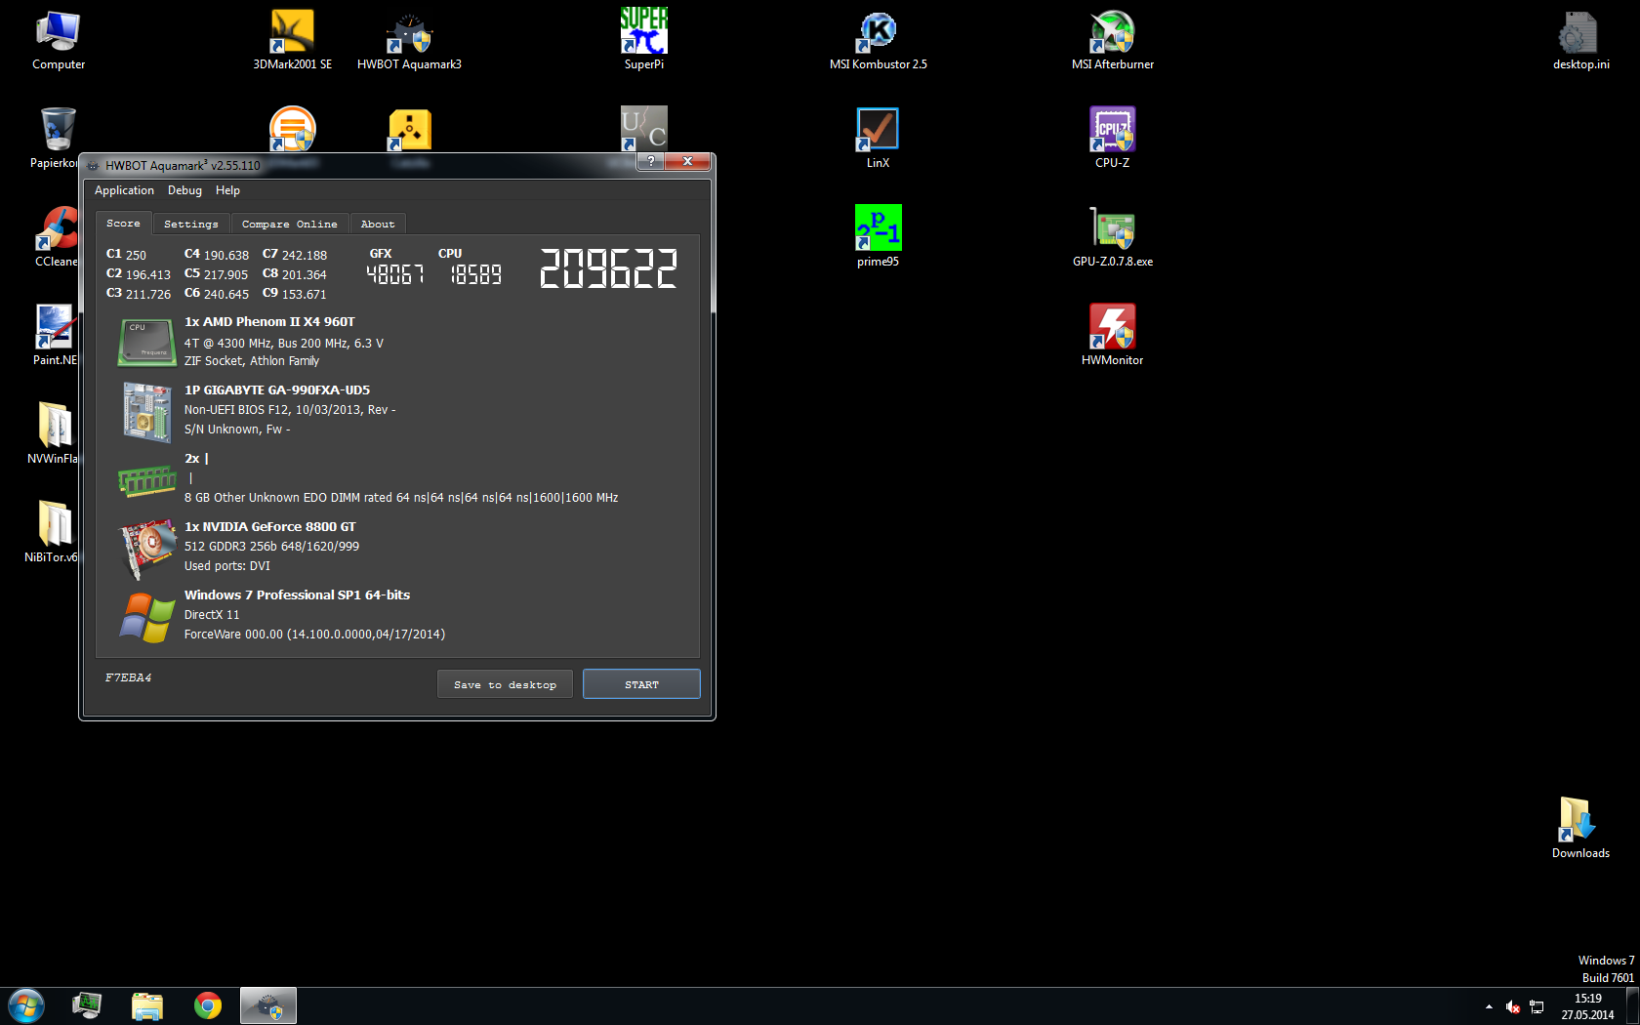Show hidden system tray icons
The height and width of the screenshot is (1025, 1640).
pos(1489,1006)
